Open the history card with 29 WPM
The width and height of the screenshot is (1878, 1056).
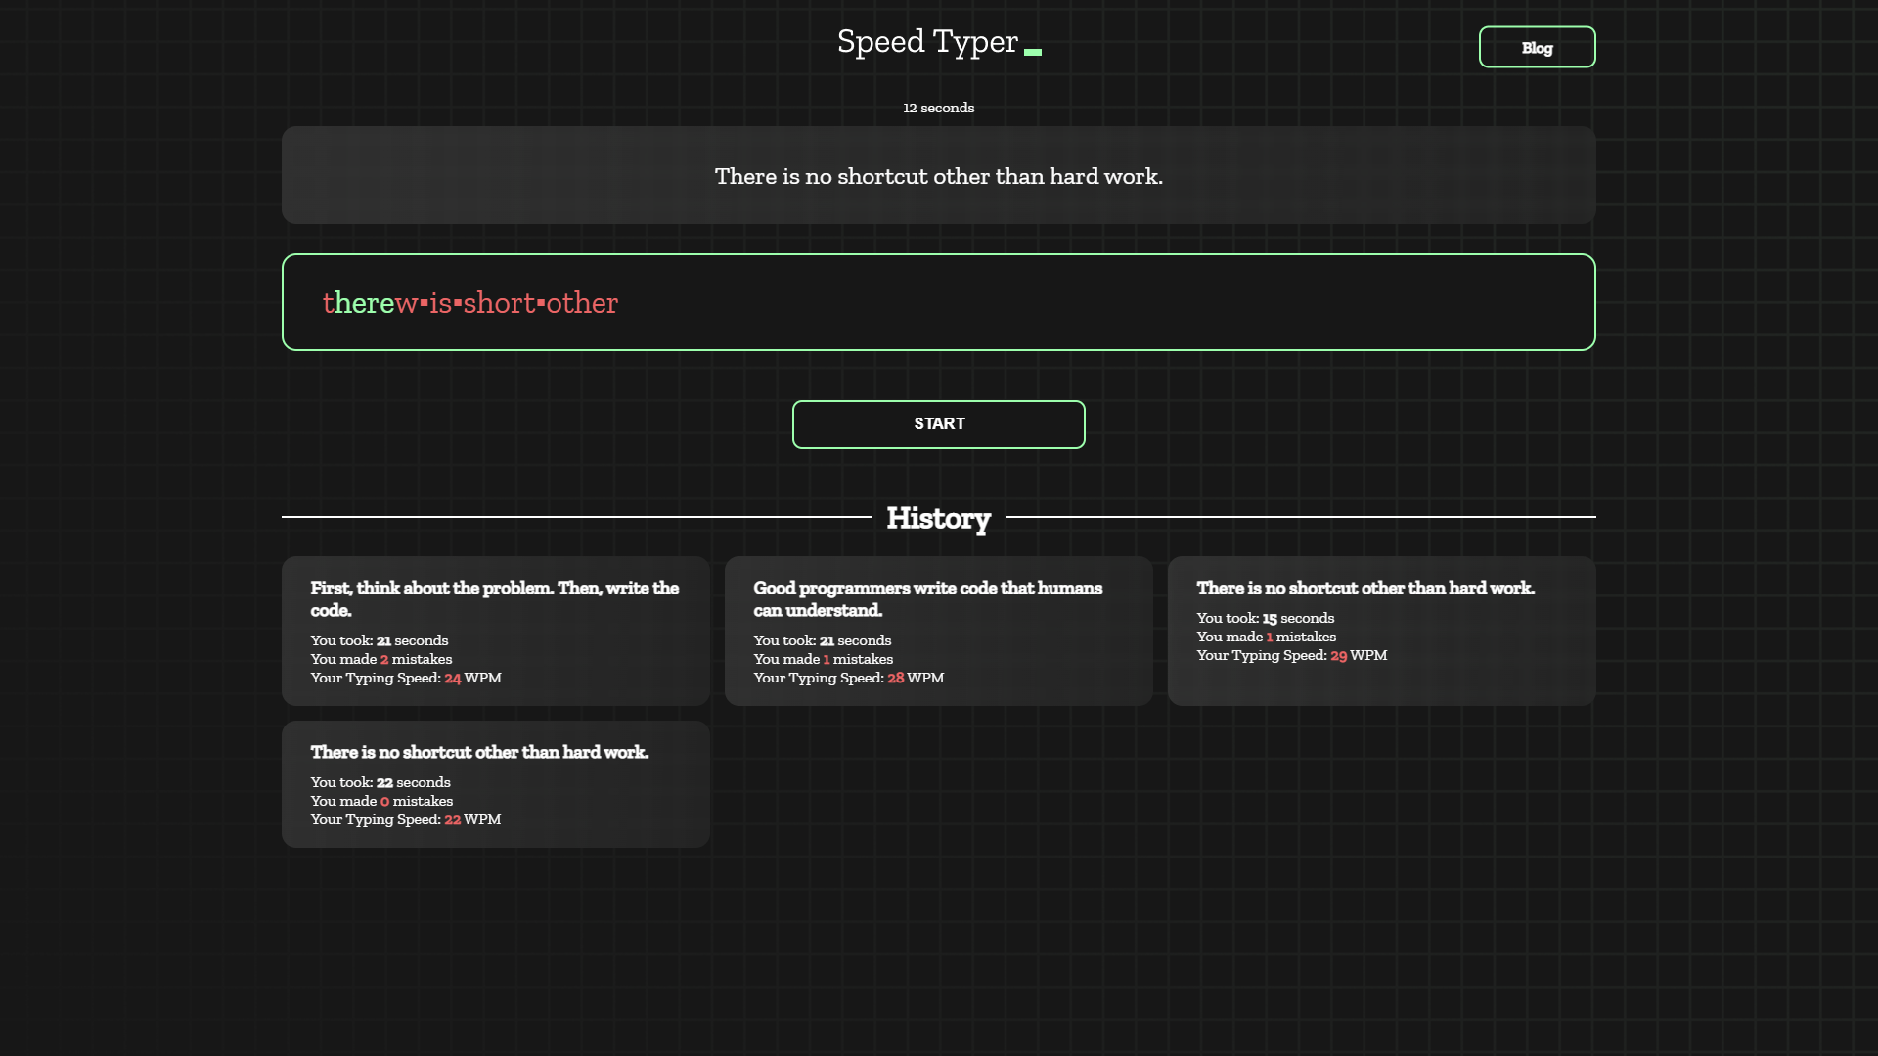point(1381,631)
